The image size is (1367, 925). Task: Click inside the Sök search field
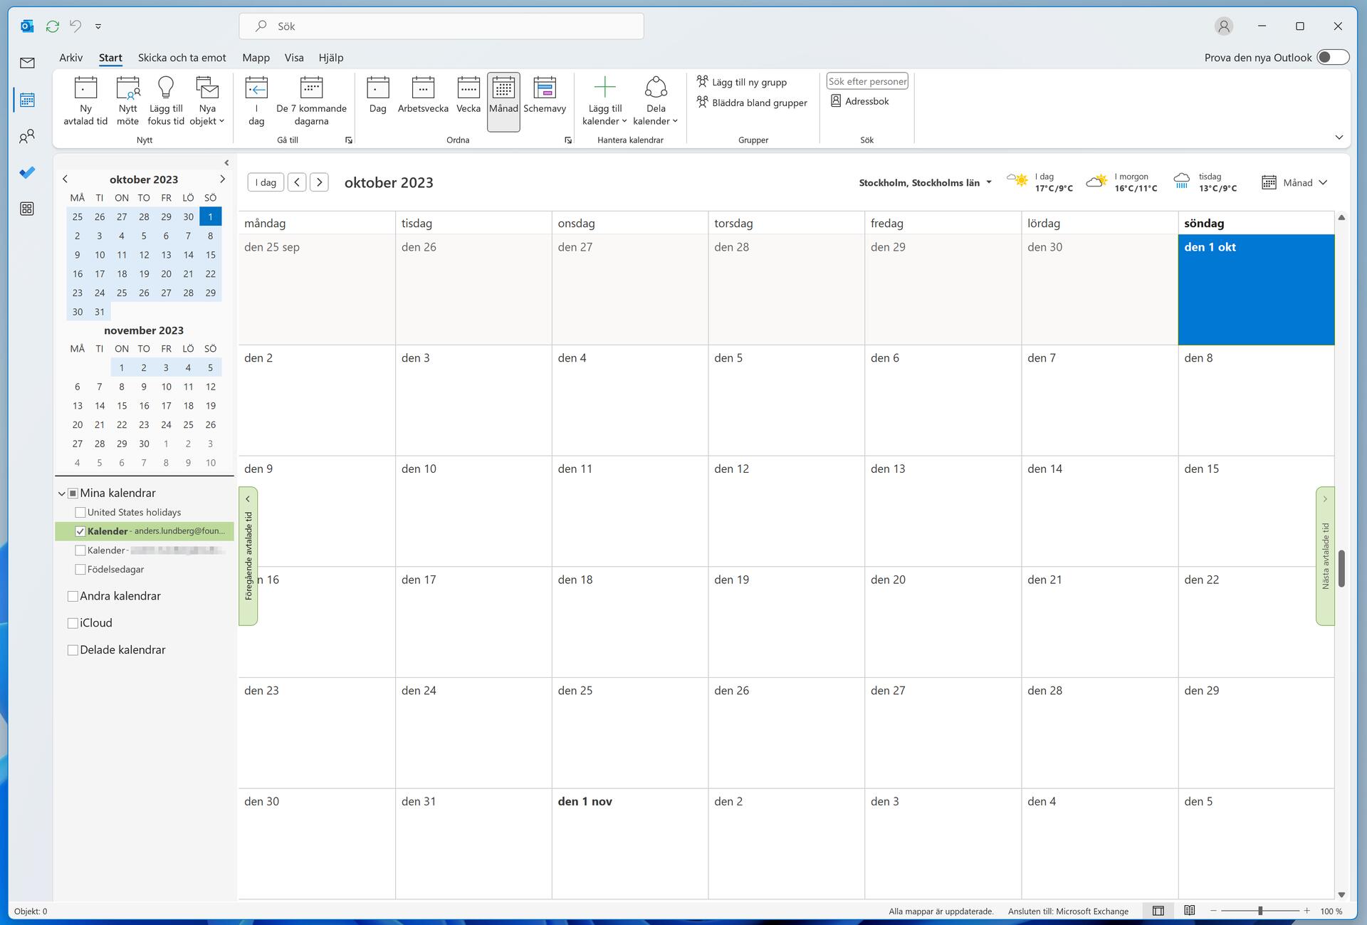click(441, 26)
